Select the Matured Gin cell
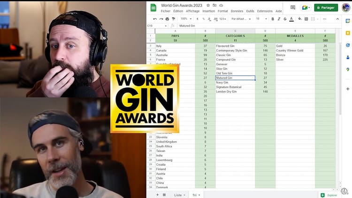Screen dimensions: 352x198 coord(235,78)
